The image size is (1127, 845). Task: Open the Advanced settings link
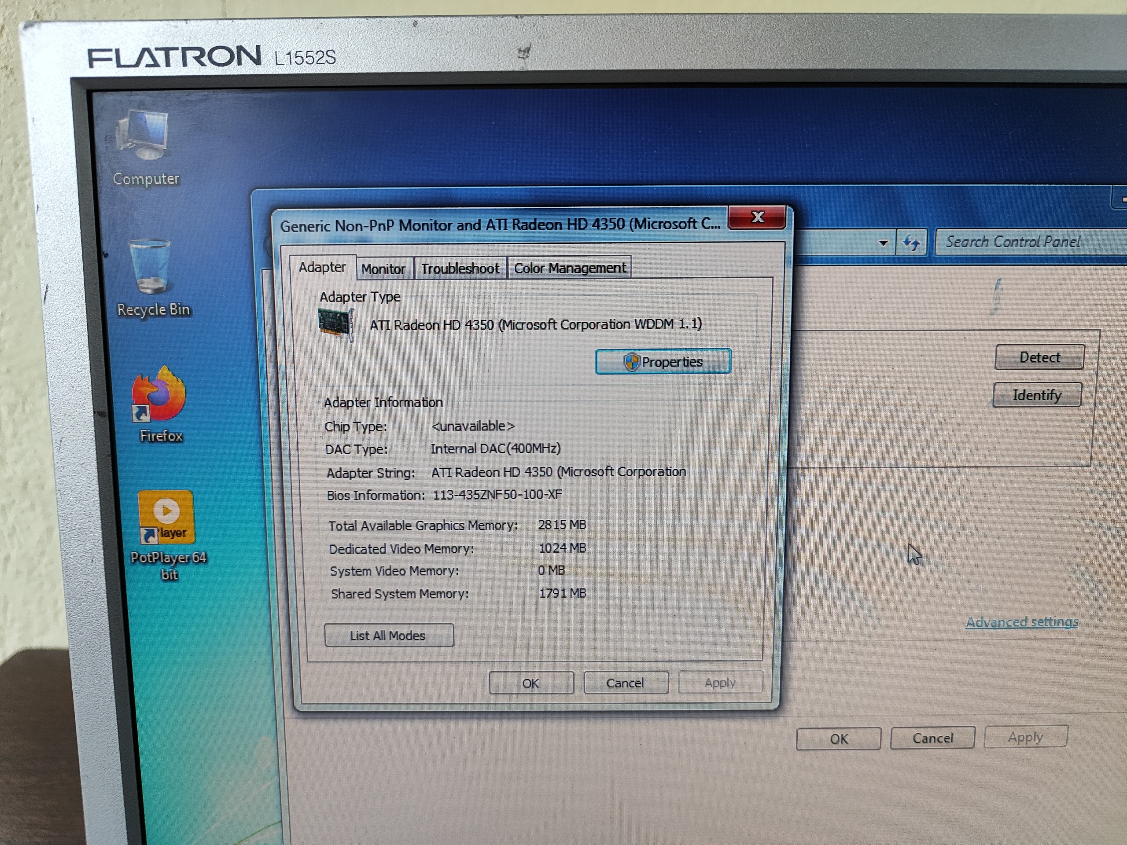1021,622
